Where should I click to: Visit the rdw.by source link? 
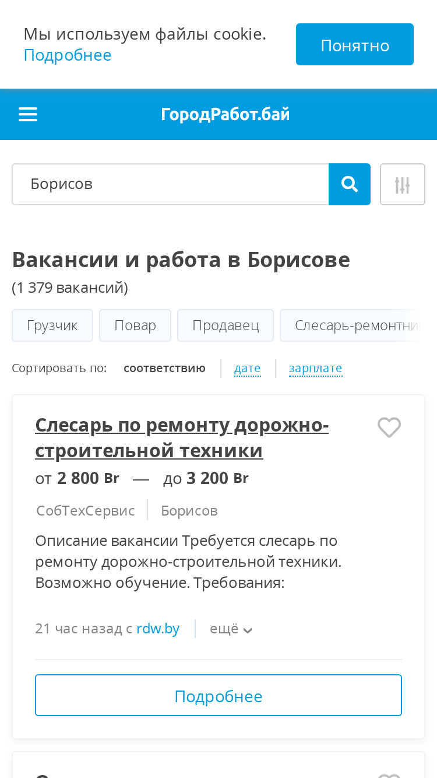pos(158,629)
